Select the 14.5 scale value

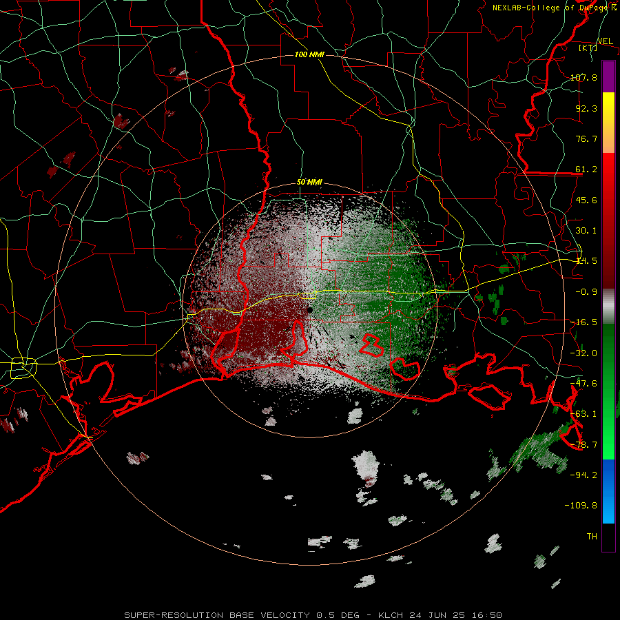586,261
